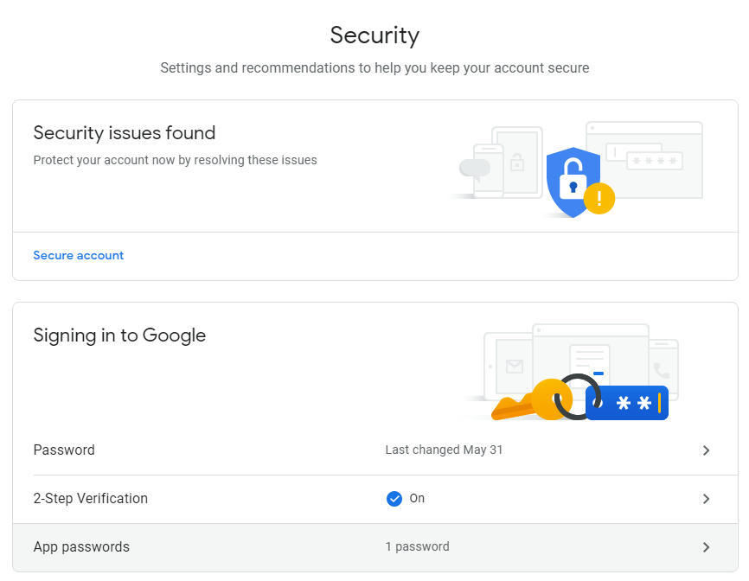The width and height of the screenshot is (749, 581).
Task: Click the envelope icon in tablet illustration
Action: 515,367
